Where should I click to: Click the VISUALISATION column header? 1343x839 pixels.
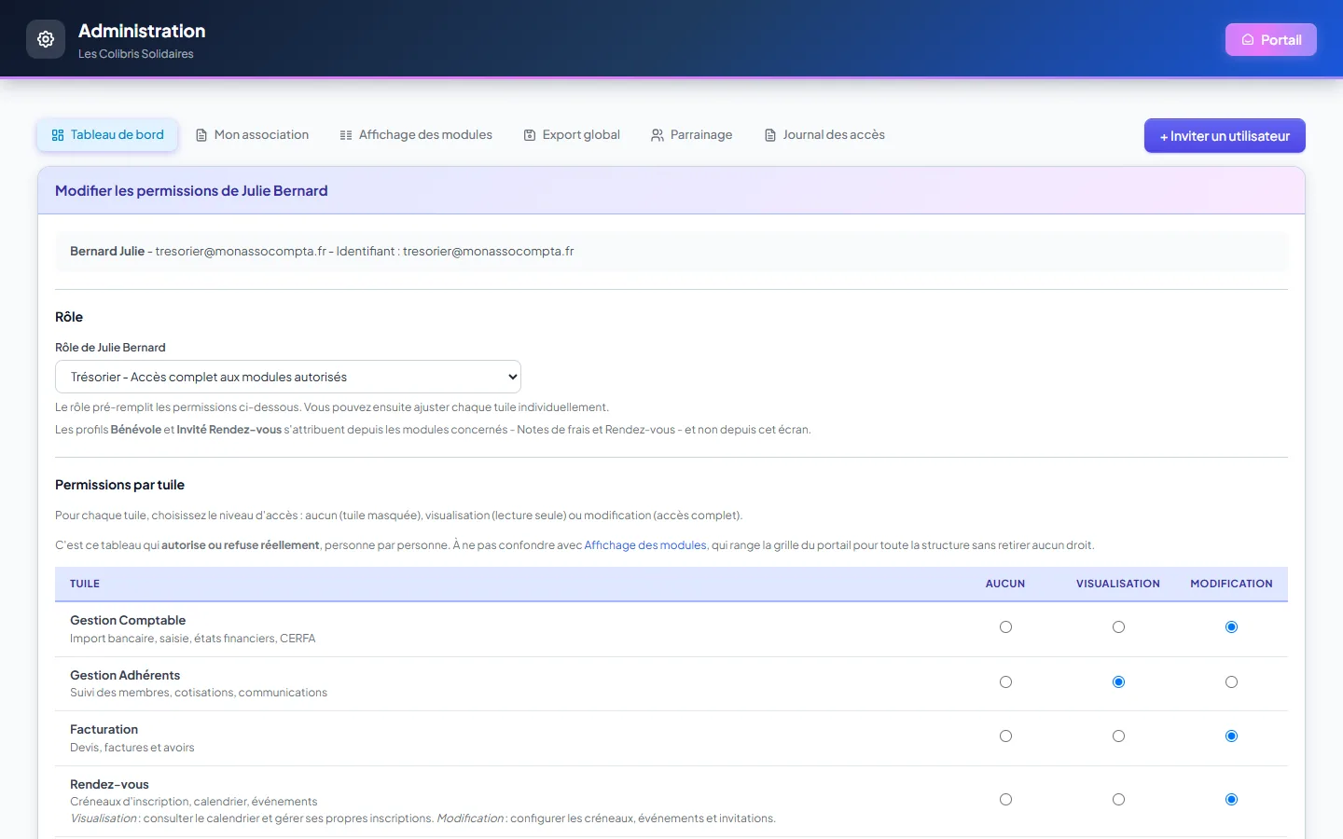(1118, 584)
